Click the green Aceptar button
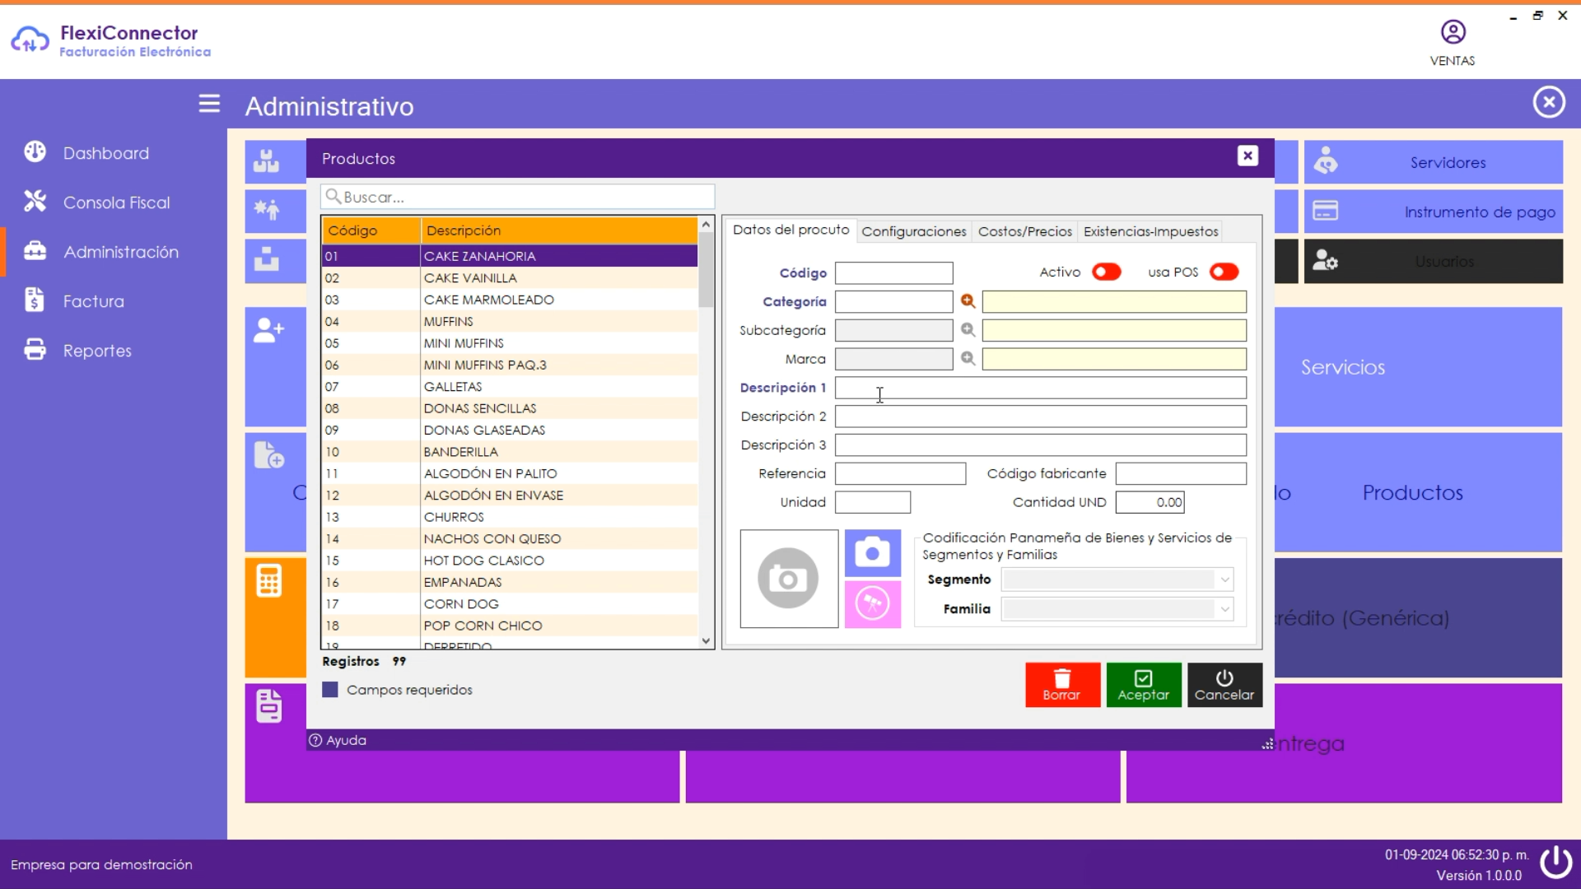The image size is (1581, 889). click(x=1143, y=685)
